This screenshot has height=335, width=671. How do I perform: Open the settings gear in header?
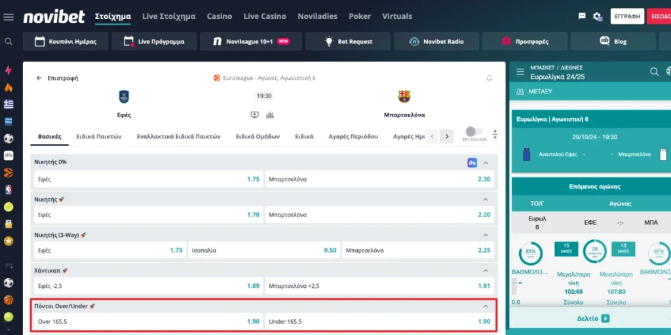pos(598,16)
